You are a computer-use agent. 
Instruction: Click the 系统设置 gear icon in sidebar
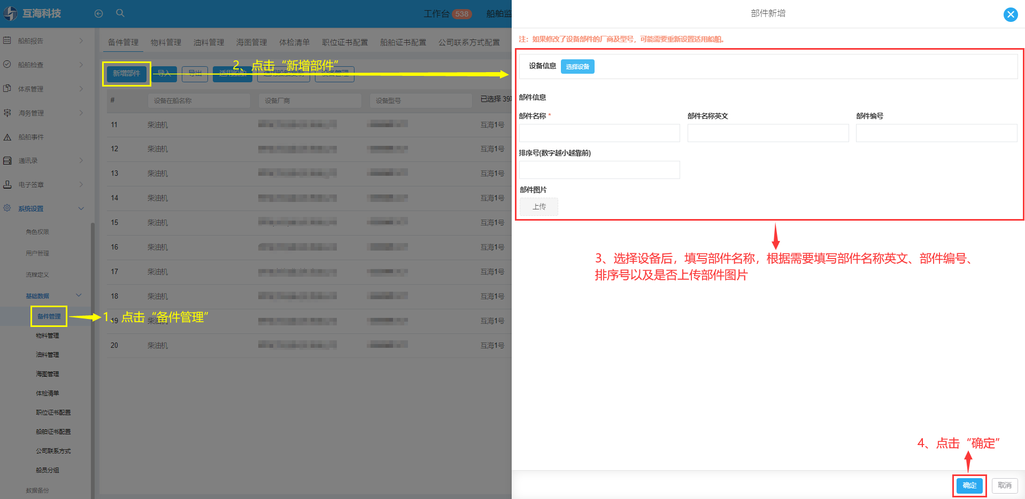click(7, 208)
